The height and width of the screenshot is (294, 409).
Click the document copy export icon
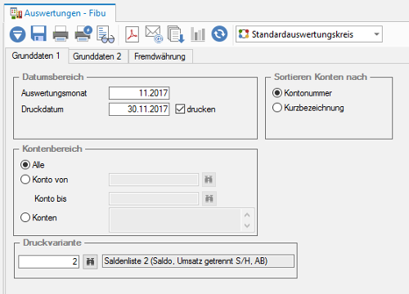(176, 34)
